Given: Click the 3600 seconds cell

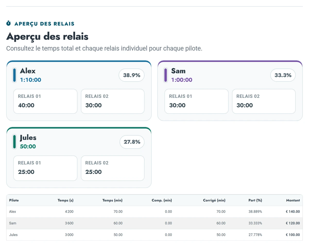Looking at the screenshot, I should tap(69, 223).
